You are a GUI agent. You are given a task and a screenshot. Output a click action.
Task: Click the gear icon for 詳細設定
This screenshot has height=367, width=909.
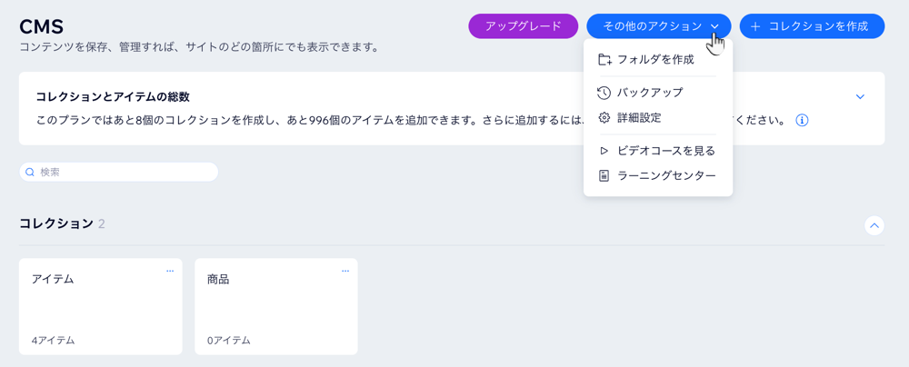point(604,118)
